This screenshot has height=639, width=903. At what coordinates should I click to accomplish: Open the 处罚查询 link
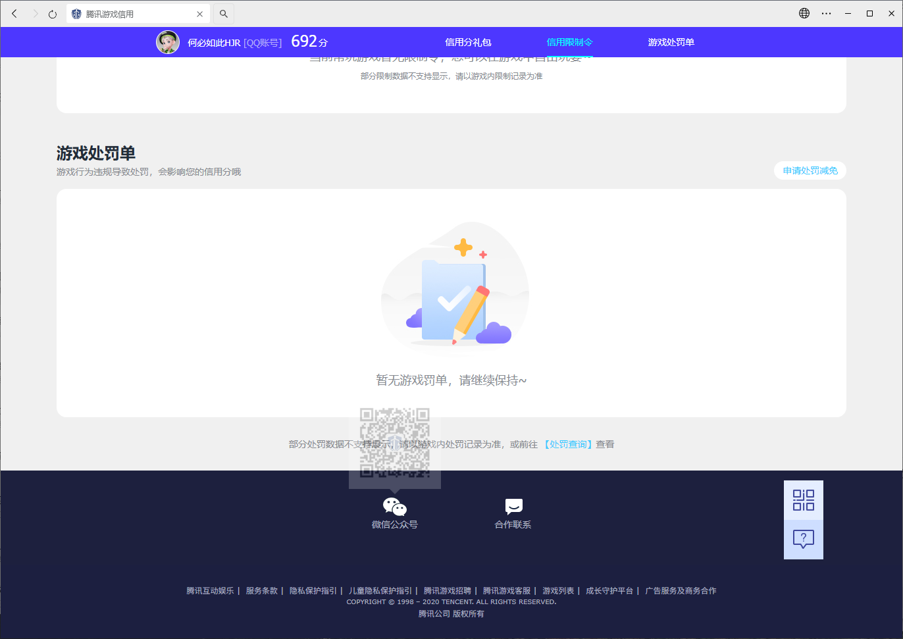tap(568, 445)
